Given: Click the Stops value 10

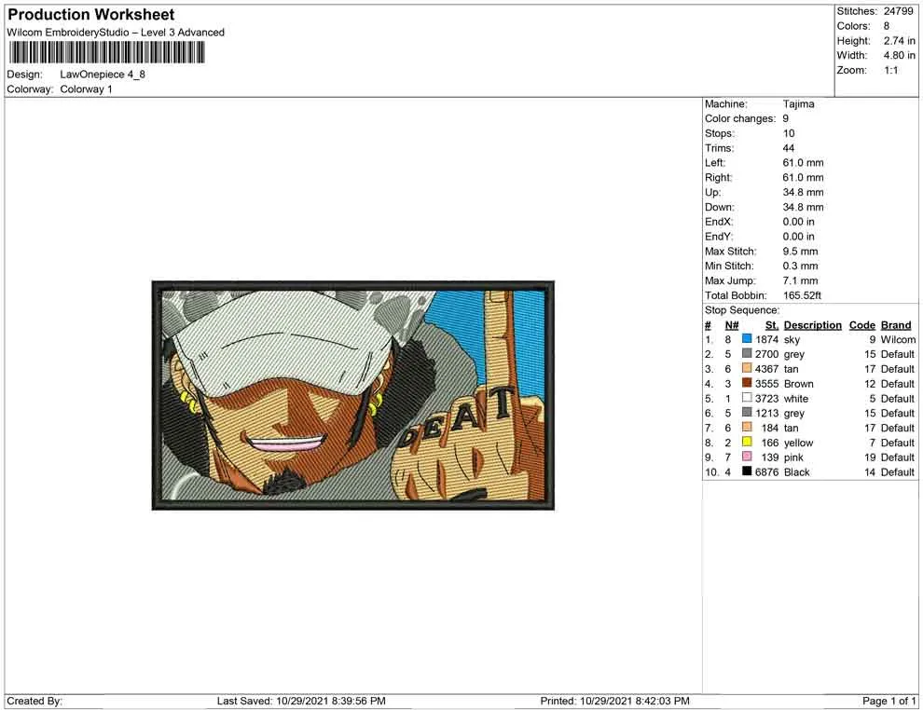Looking at the screenshot, I should tap(789, 133).
